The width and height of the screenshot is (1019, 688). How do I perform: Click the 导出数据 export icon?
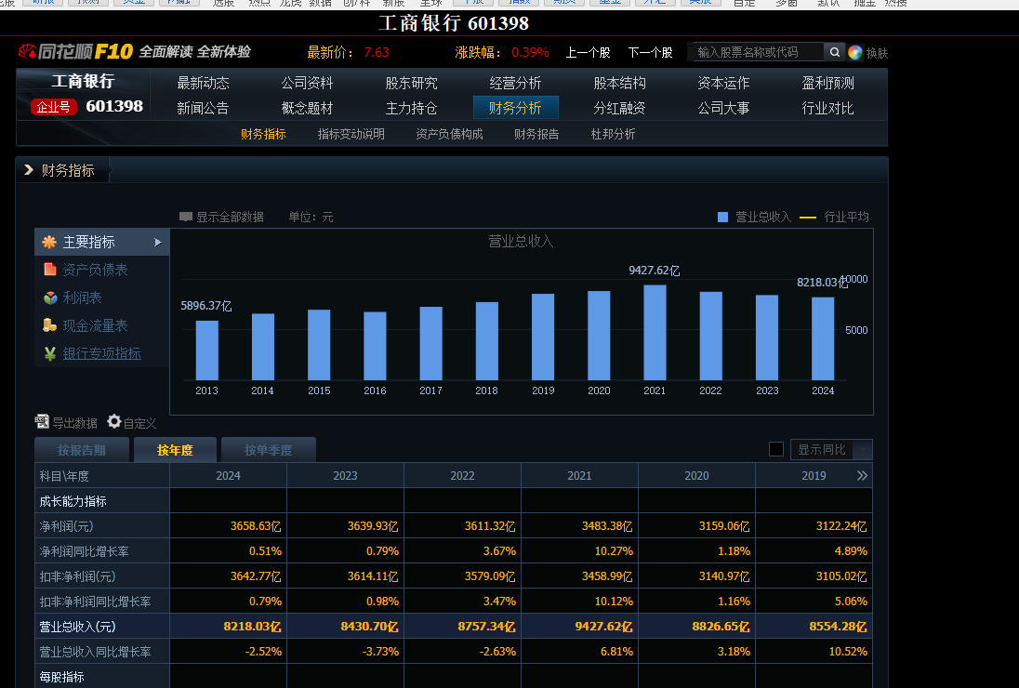click(x=42, y=422)
